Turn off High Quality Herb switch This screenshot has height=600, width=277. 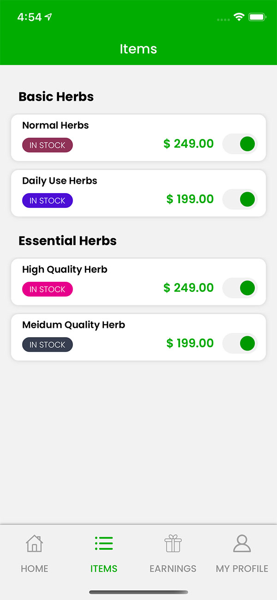coord(240,288)
